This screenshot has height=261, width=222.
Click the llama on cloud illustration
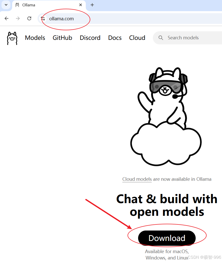[166, 117]
